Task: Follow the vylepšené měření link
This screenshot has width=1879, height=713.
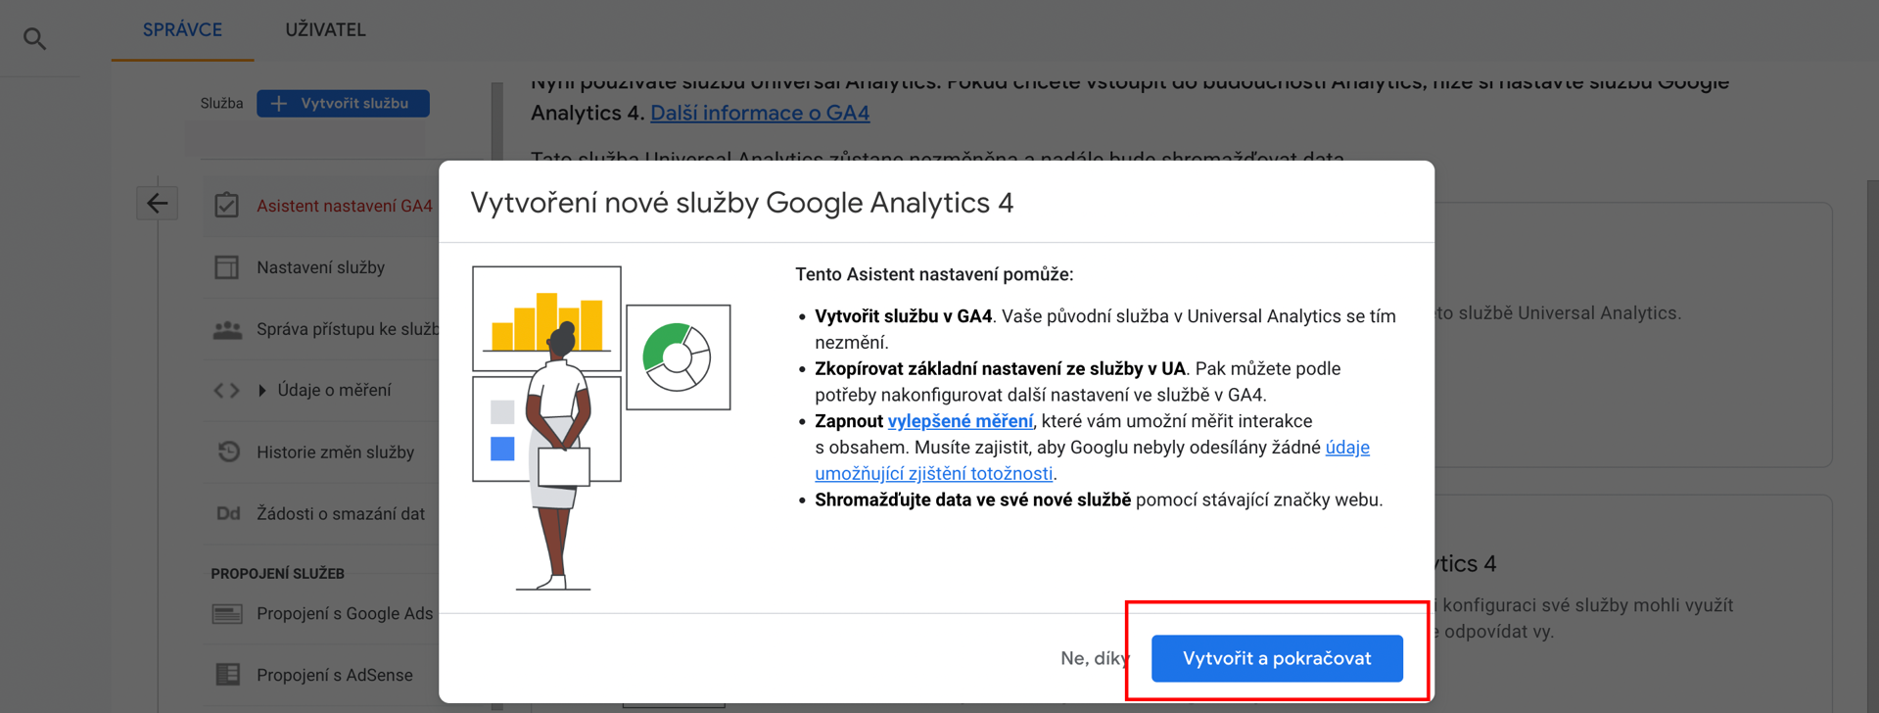Action: point(960,421)
